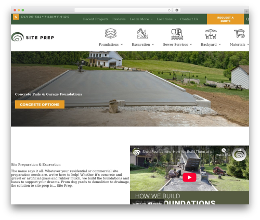Expand the Locations dropdown arrow

click(x=175, y=19)
